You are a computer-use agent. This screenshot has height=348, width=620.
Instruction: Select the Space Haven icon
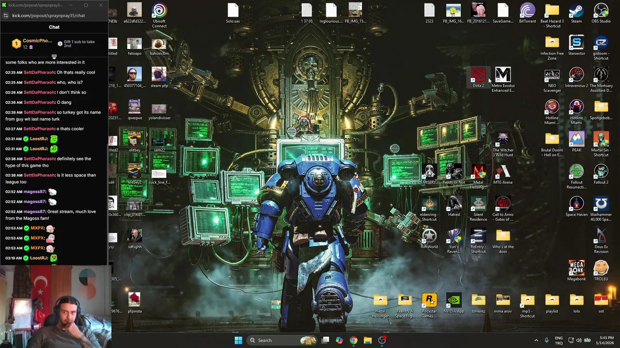click(576, 206)
